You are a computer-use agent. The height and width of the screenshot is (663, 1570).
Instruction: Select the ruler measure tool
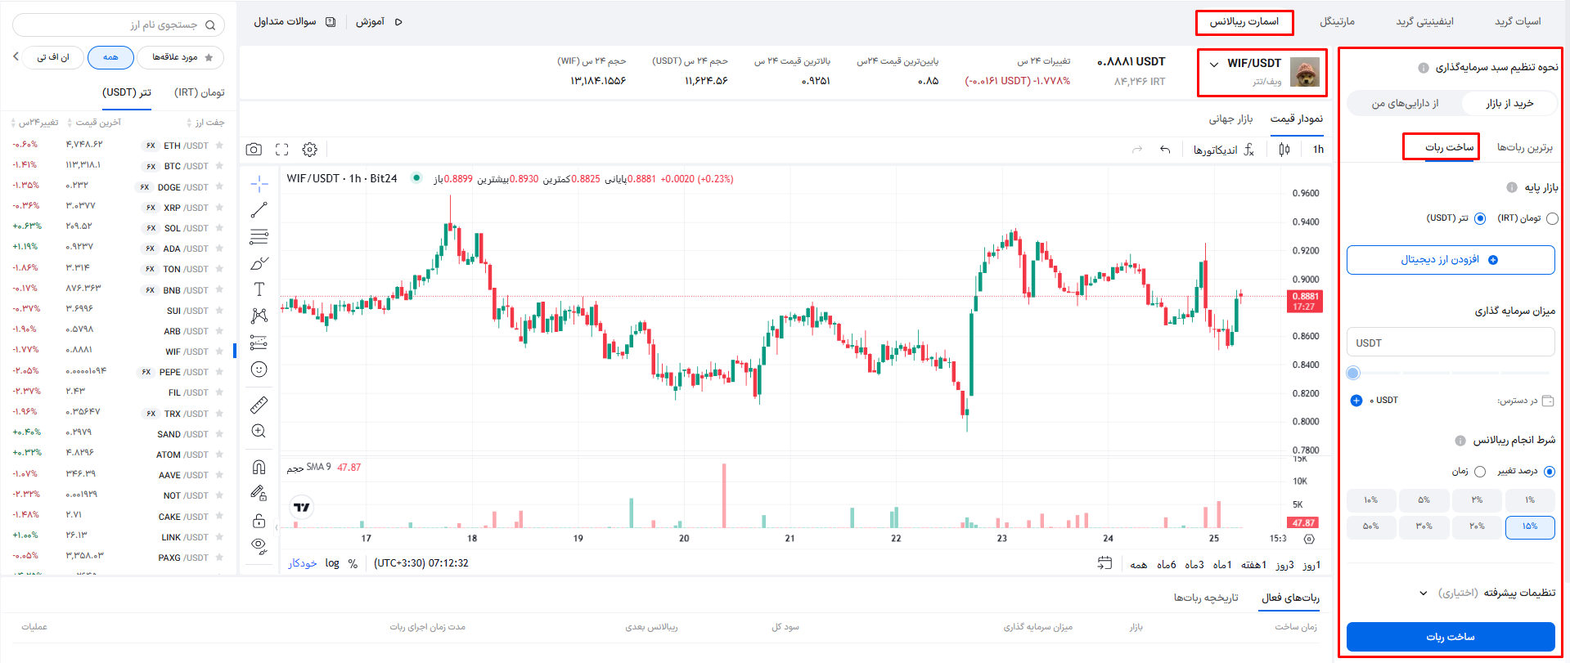coord(259,405)
